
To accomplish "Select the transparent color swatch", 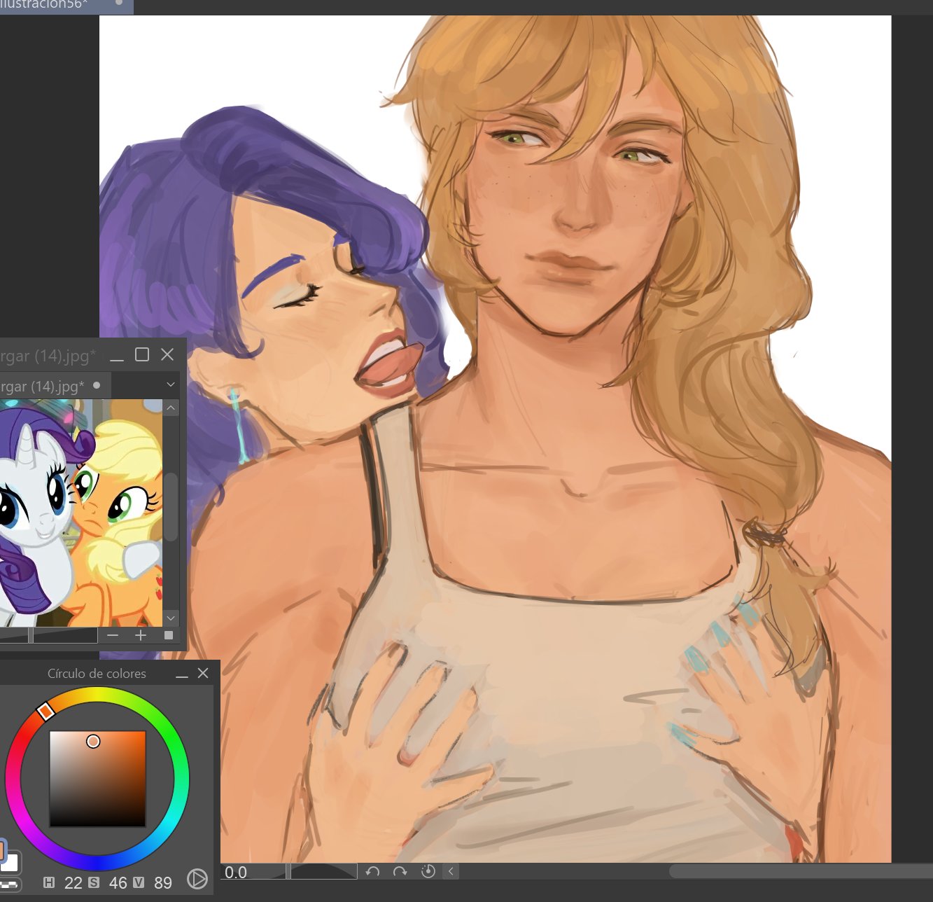I will click(x=9, y=884).
